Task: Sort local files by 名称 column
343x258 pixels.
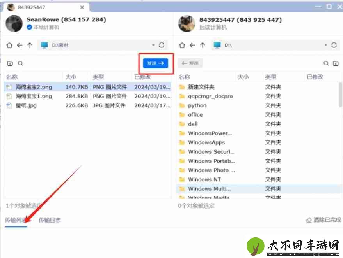Action: 12,77
